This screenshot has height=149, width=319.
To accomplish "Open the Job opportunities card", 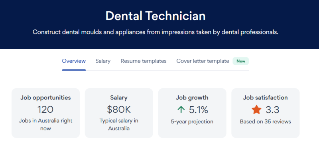I will click(45, 113).
